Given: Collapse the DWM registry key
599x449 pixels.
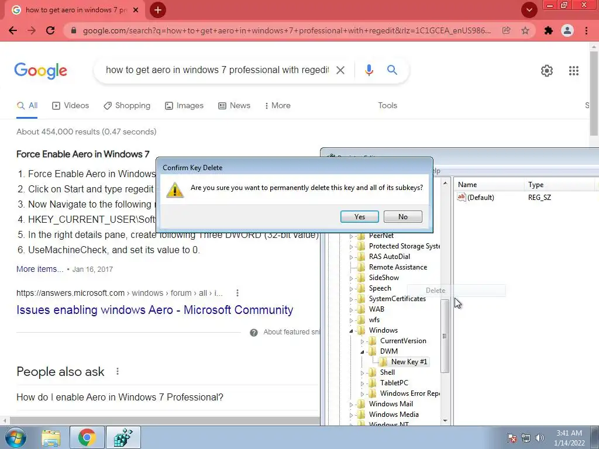Looking at the screenshot, I should (x=362, y=351).
